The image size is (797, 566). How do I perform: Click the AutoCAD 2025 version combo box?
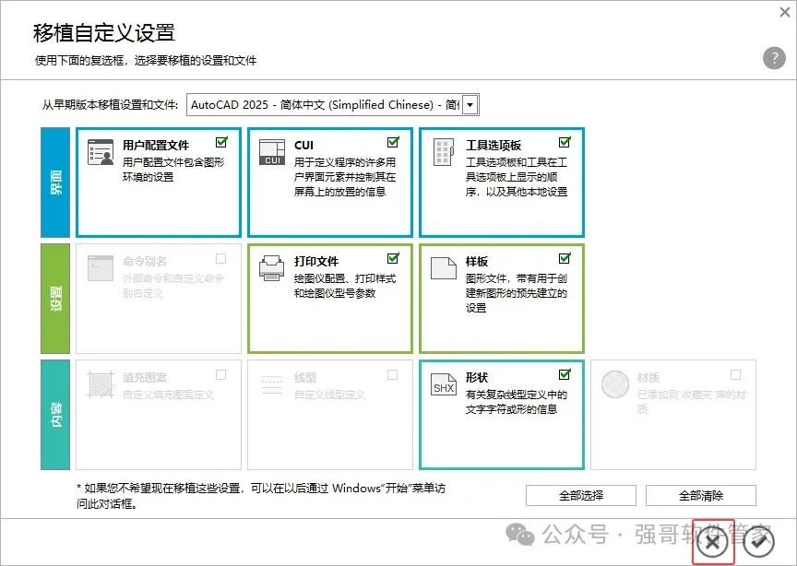pos(332,105)
